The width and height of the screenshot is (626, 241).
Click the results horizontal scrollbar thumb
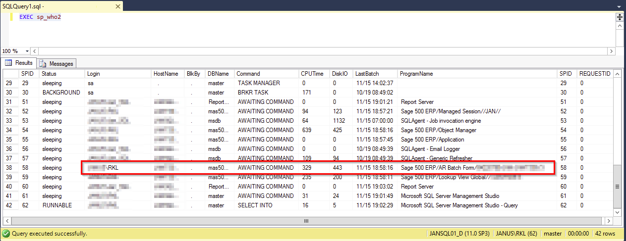click(306, 221)
